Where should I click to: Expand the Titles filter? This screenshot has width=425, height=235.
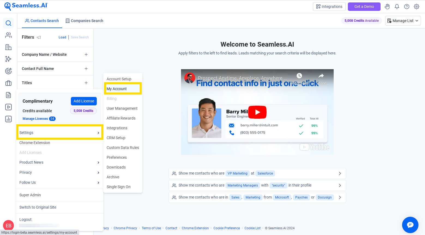tap(86, 83)
